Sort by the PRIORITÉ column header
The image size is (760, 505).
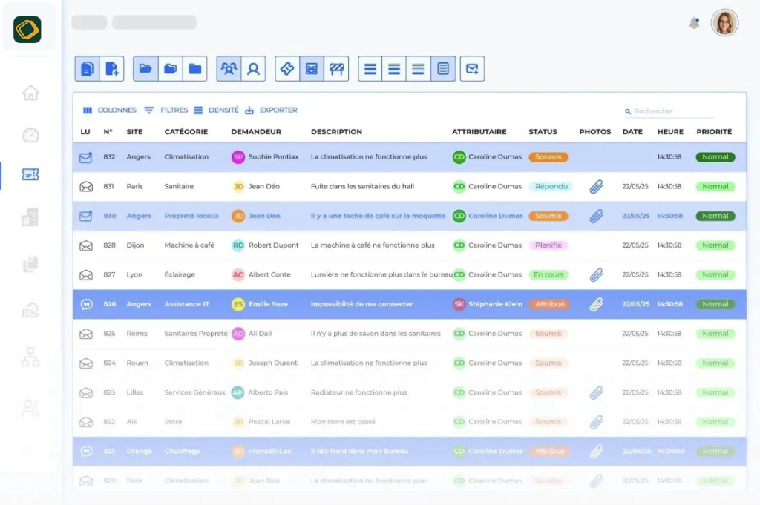tap(713, 132)
